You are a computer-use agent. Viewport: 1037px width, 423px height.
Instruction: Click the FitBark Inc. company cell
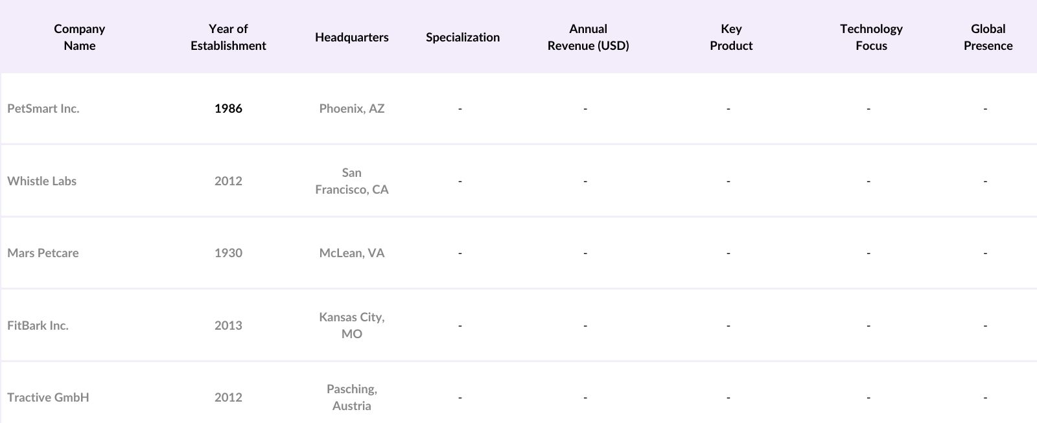pos(38,326)
